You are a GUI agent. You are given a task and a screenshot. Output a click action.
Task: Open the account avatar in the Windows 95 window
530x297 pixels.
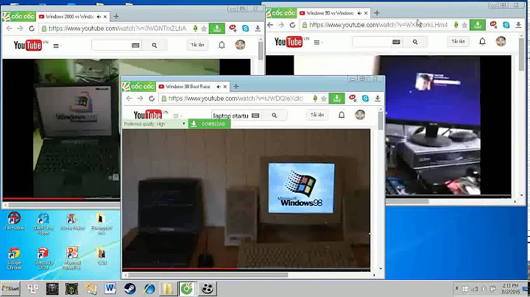tap(501, 41)
